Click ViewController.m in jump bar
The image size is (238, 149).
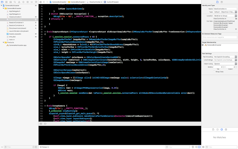(x=94, y=2)
